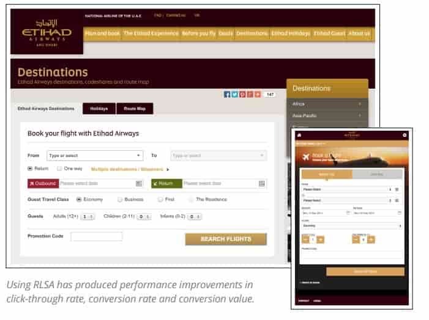429x320 pixels.
Task: Open Before you fly menu
Action: click(x=199, y=34)
